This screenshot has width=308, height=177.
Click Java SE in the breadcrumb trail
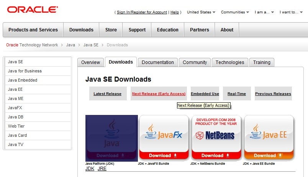91,45
